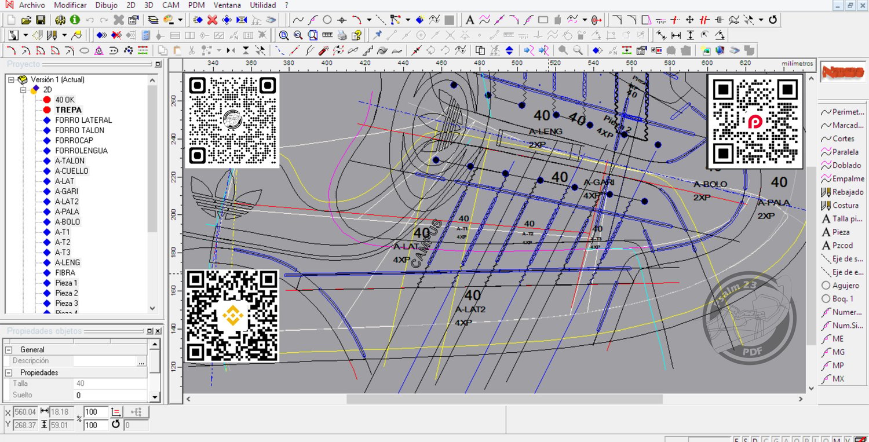Open the PDM menu
The height and width of the screenshot is (442, 869).
[x=197, y=5]
